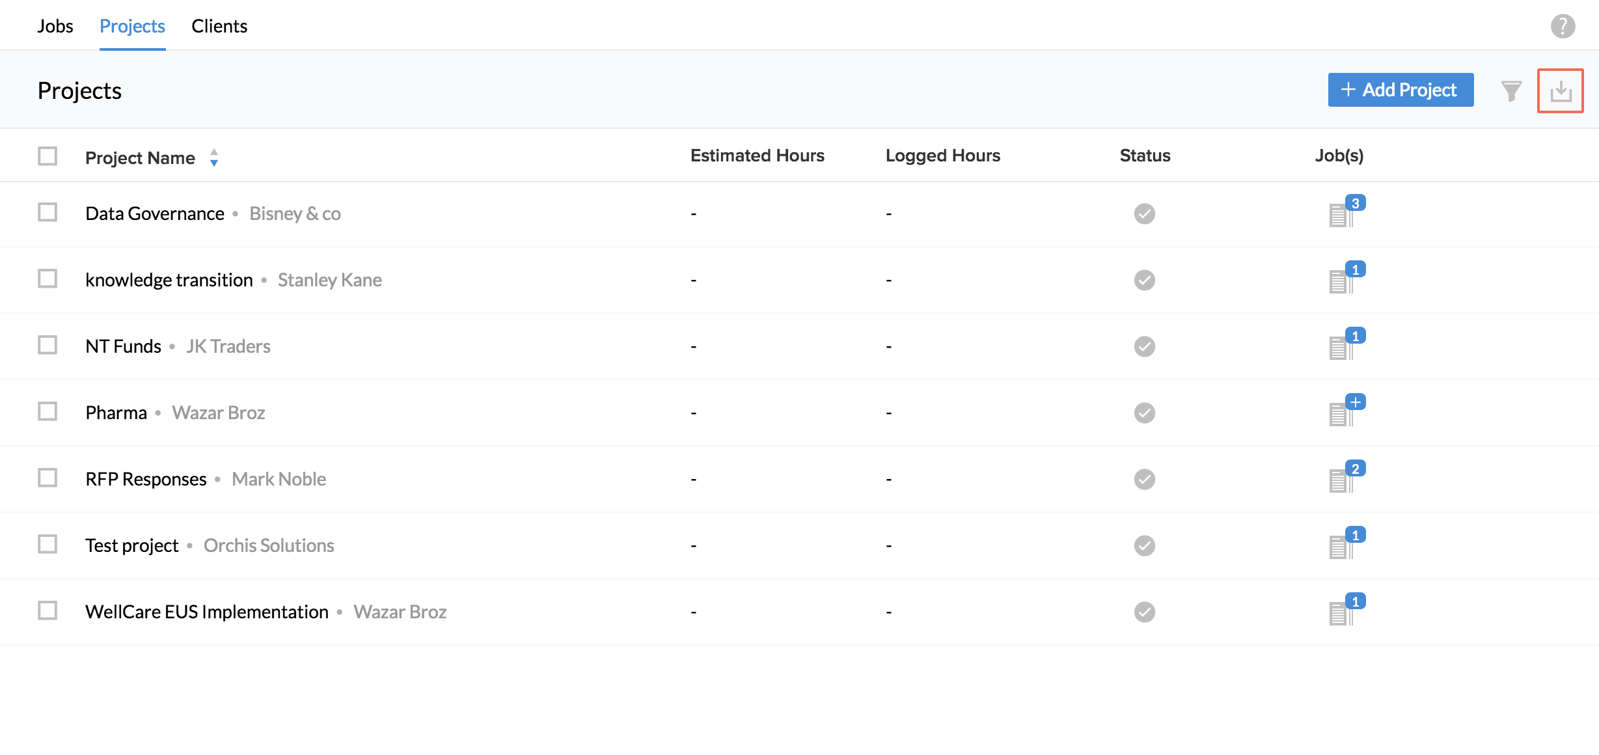The image size is (1599, 755).
Task: Click the Add Project button
Action: click(1400, 90)
